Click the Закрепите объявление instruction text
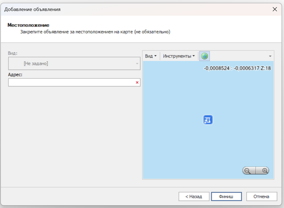284x208 pixels. (95, 32)
